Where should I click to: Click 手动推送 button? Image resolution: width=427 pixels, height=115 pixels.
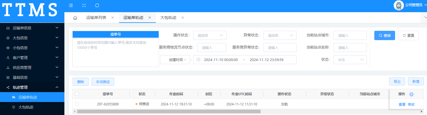tap(103, 82)
